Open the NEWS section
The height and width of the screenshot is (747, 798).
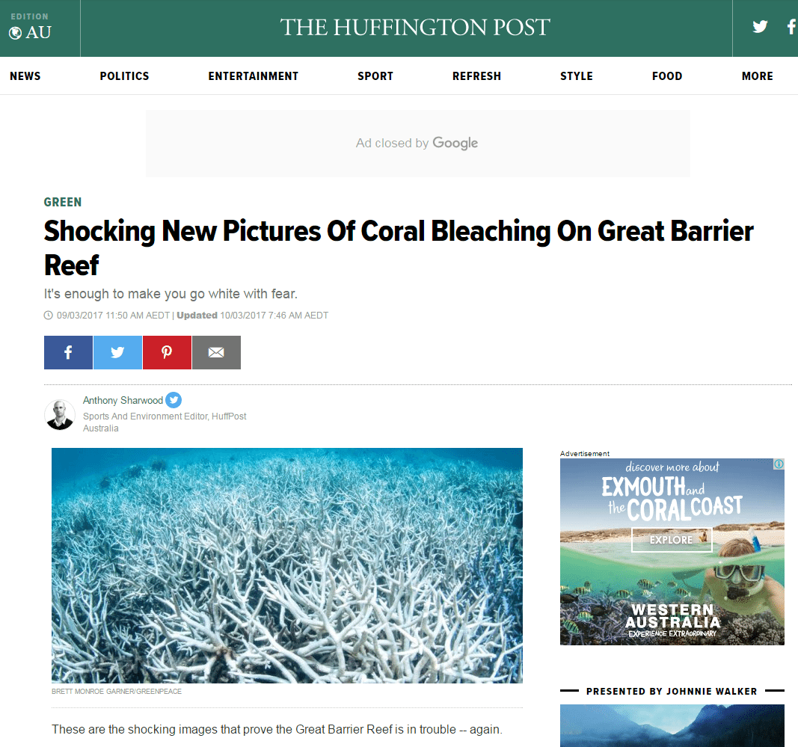coord(25,76)
